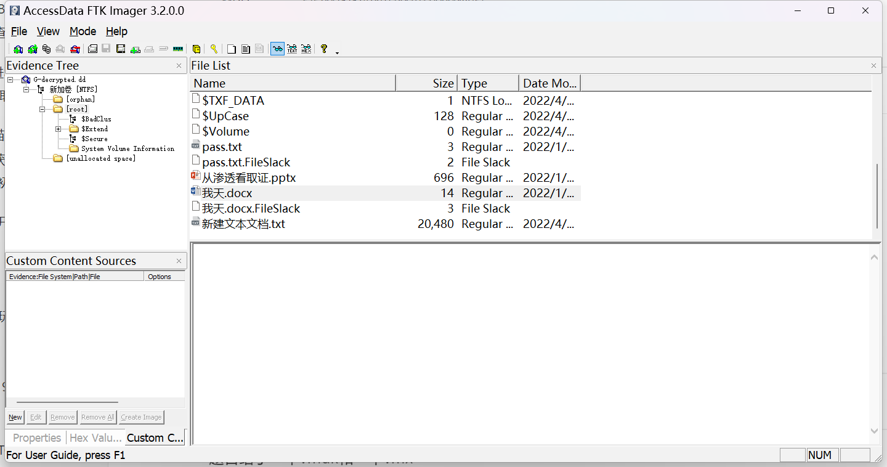Collapse the 新加卷 [NTFS] volume node
The image size is (887, 467).
pyautogui.click(x=26, y=89)
